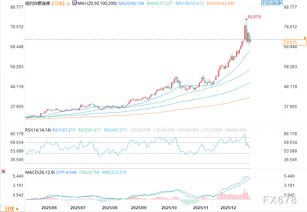
Task: Click the 2025/10 date on time axis
Action: click(x=169, y=208)
